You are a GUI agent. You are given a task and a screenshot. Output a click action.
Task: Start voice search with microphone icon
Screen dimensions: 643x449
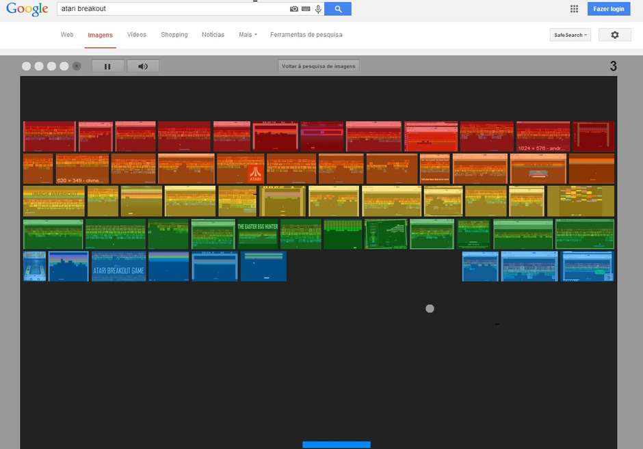coord(318,9)
